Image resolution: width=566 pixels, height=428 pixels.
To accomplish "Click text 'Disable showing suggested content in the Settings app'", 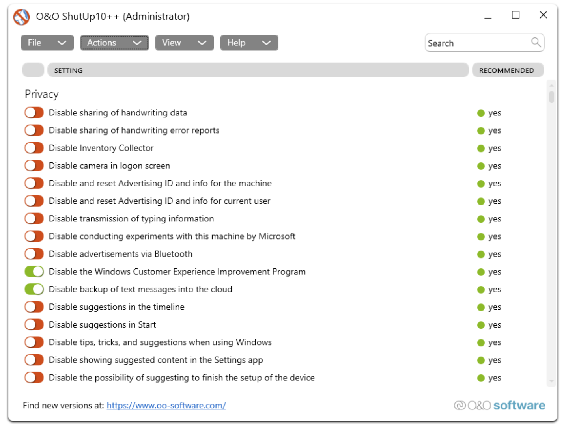I will pos(156,360).
